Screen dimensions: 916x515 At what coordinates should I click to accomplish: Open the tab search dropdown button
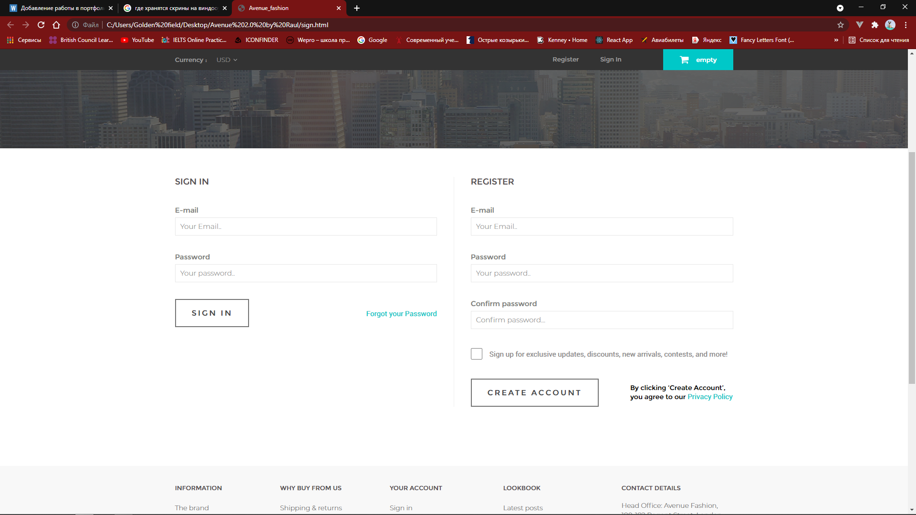pos(840,8)
